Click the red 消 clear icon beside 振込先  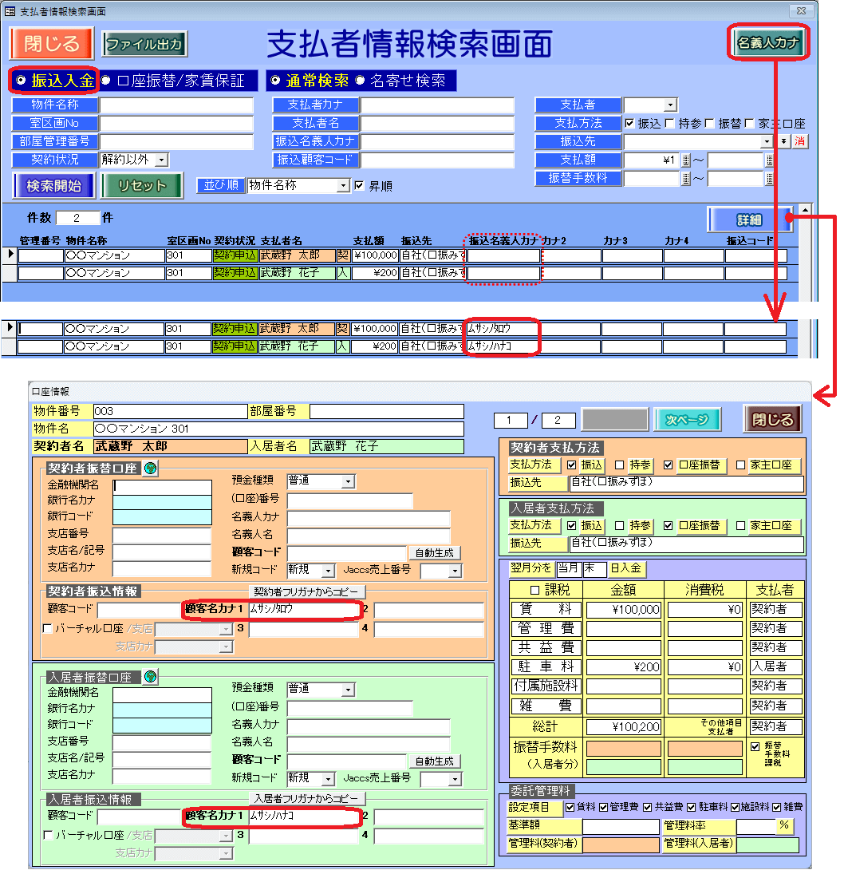click(x=799, y=141)
